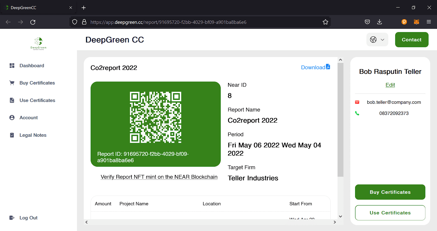The width and height of the screenshot is (437, 231).
Task: Click the Teller Industries target firm text
Action: point(253,178)
